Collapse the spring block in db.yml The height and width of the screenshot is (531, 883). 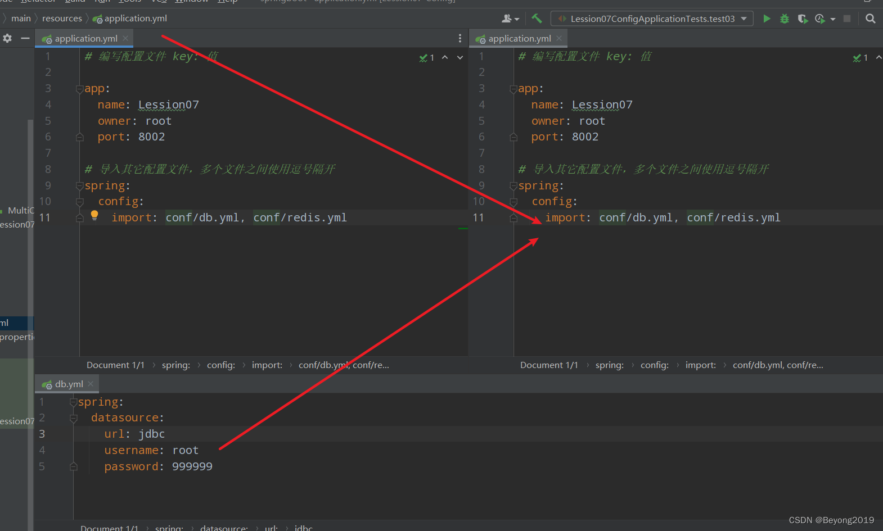(73, 402)
